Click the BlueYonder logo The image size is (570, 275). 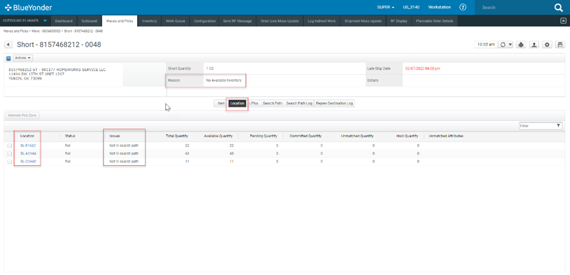tap(28, 7)
